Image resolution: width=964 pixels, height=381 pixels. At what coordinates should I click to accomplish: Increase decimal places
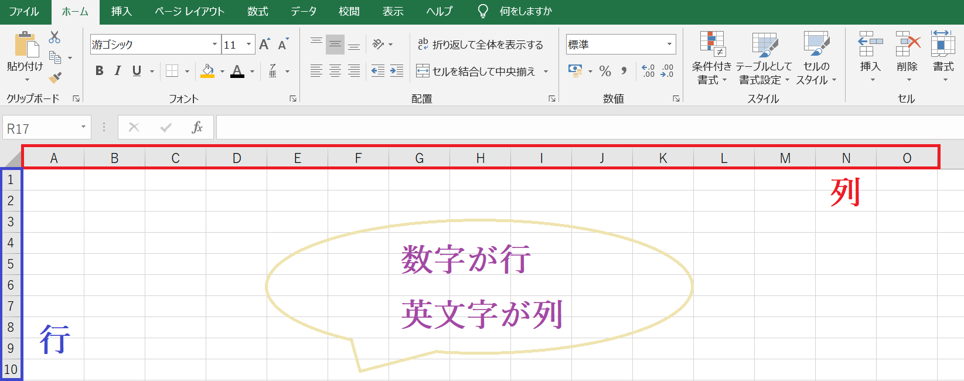pyautogui.click(x=648, y=71)
